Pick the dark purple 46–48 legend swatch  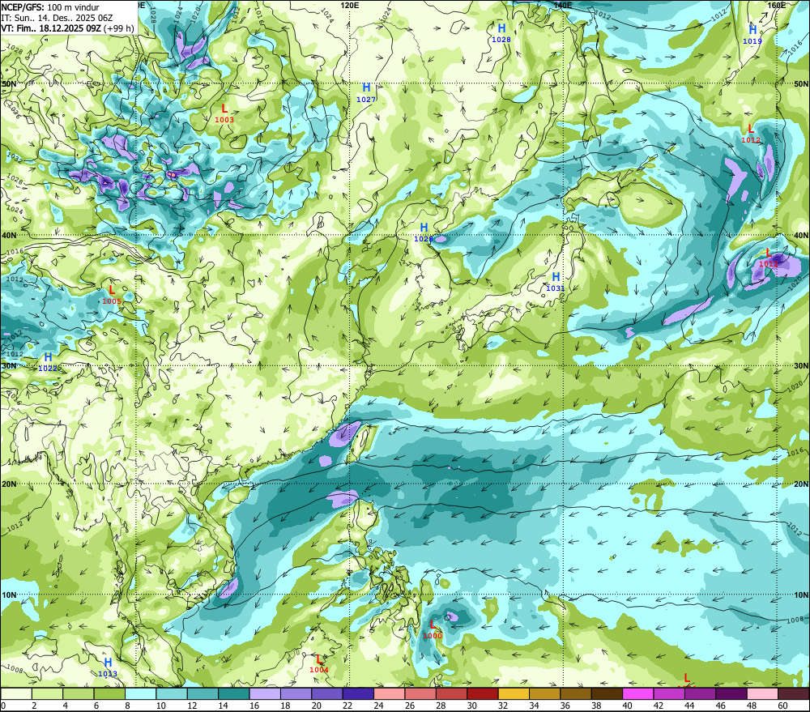pos(731,693)
